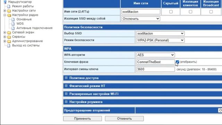222x125 pixels.
Task: Click the Применить button
Action: tap(83, 119)
